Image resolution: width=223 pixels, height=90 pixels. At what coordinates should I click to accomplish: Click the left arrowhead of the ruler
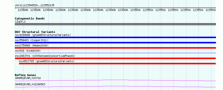[16, 8]
